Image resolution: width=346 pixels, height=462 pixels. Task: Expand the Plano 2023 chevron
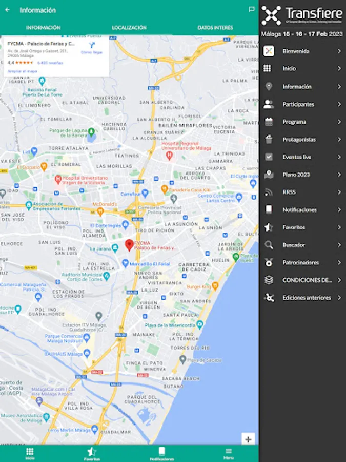(x=339, y=175)
